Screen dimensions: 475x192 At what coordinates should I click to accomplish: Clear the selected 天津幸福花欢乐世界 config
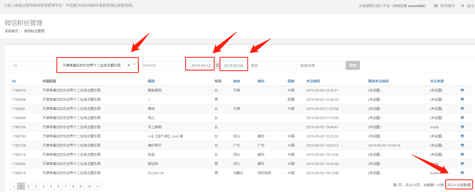[129, 65]
